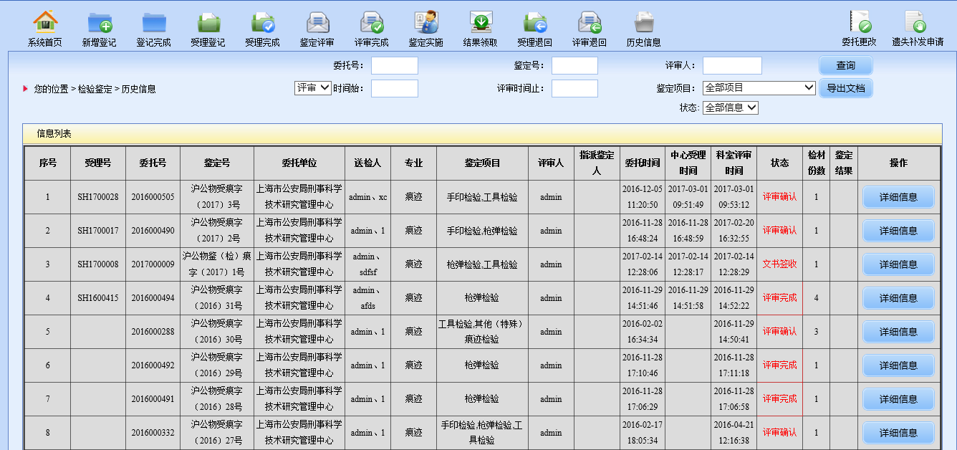The image size is (957, 450).
Task: Click the admin、afds 送检人 cell
Action: coord(368,298)
